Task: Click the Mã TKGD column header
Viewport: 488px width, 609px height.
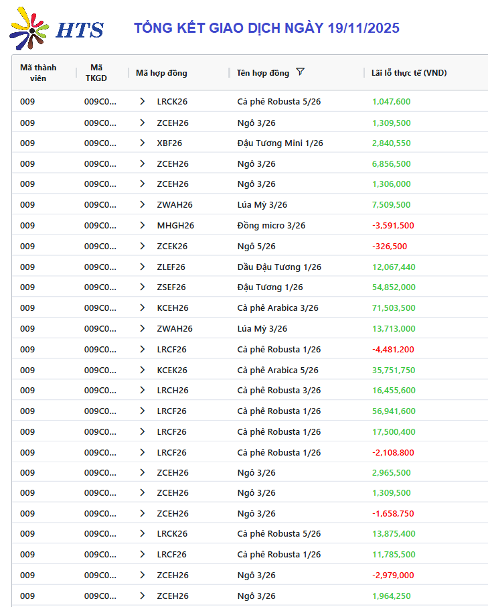Action: pos(96,72)
